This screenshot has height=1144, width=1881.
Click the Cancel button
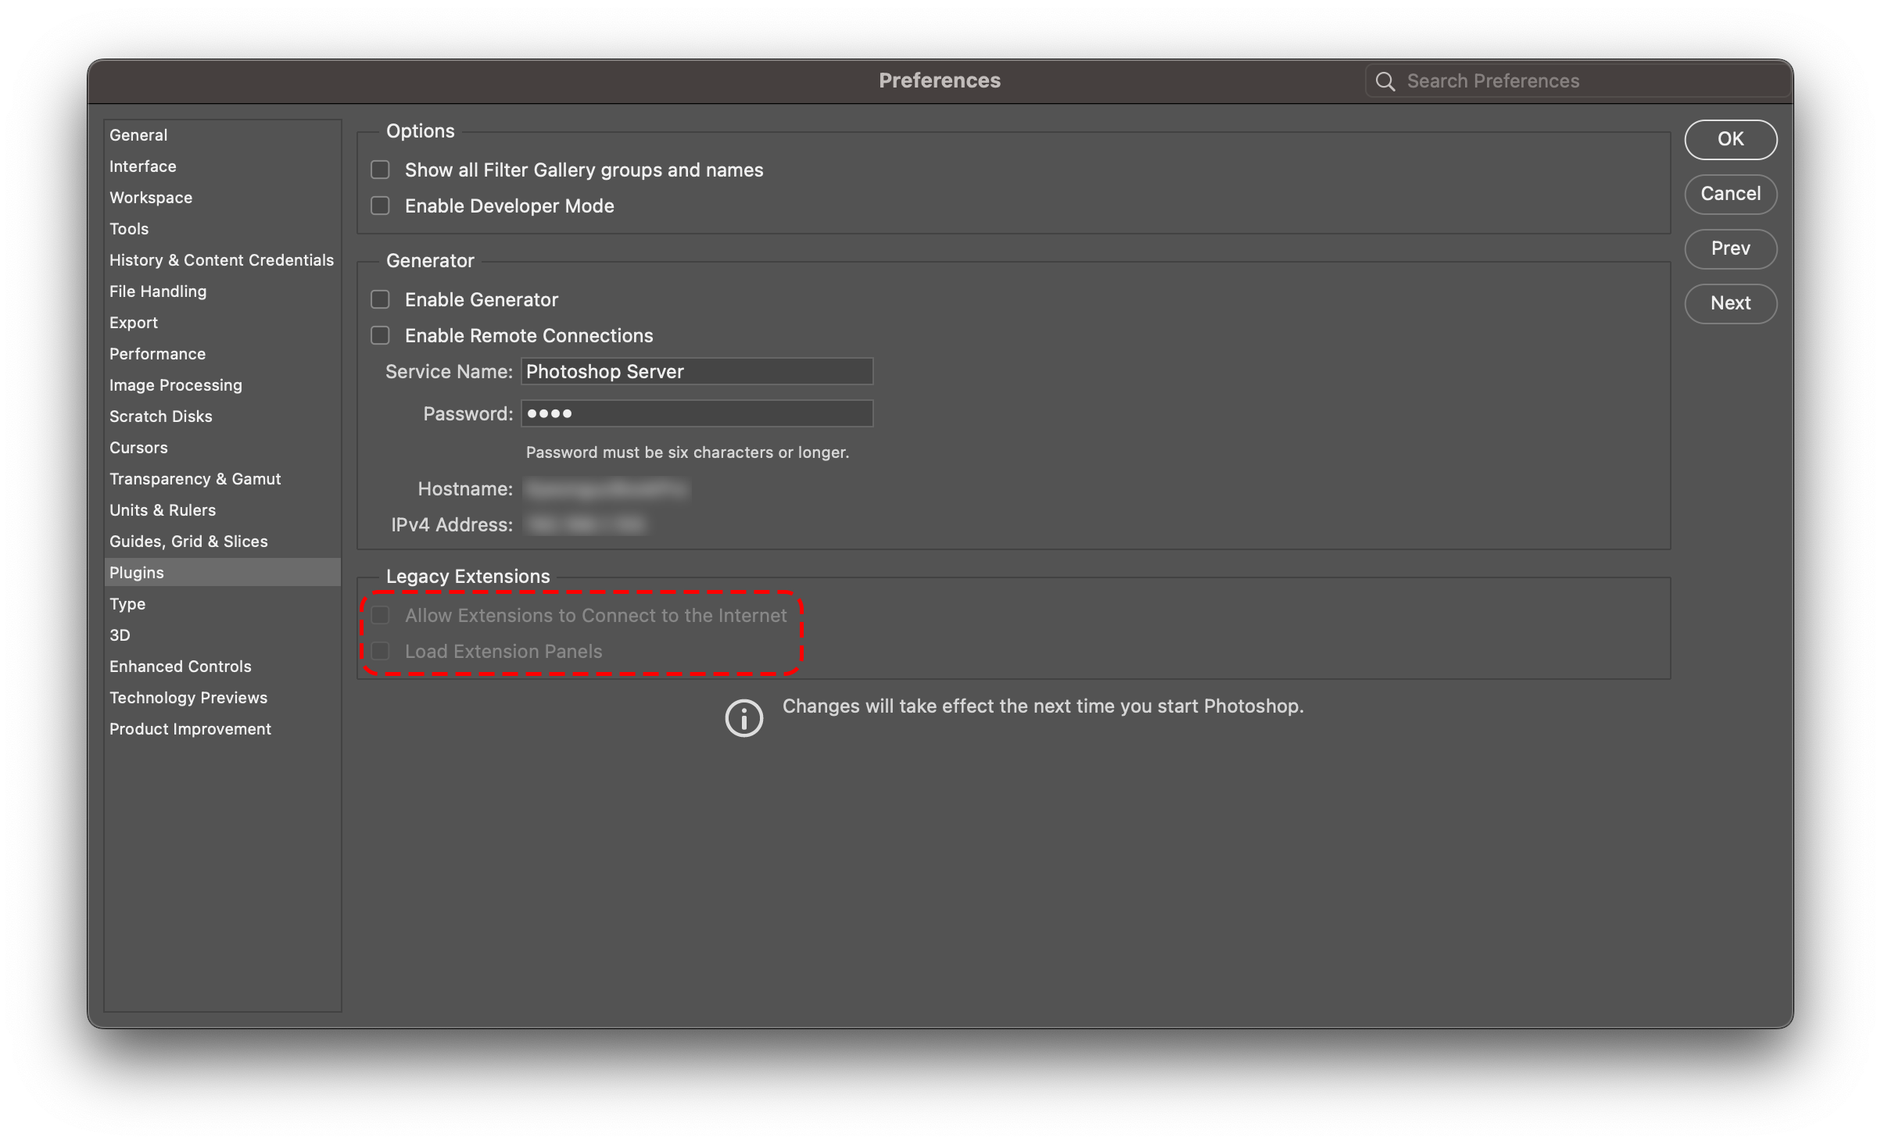[x=1729, y=194]
